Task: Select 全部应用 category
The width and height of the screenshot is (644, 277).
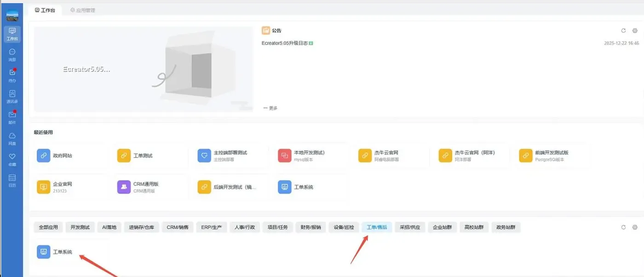Action: [x=48, y=227]
